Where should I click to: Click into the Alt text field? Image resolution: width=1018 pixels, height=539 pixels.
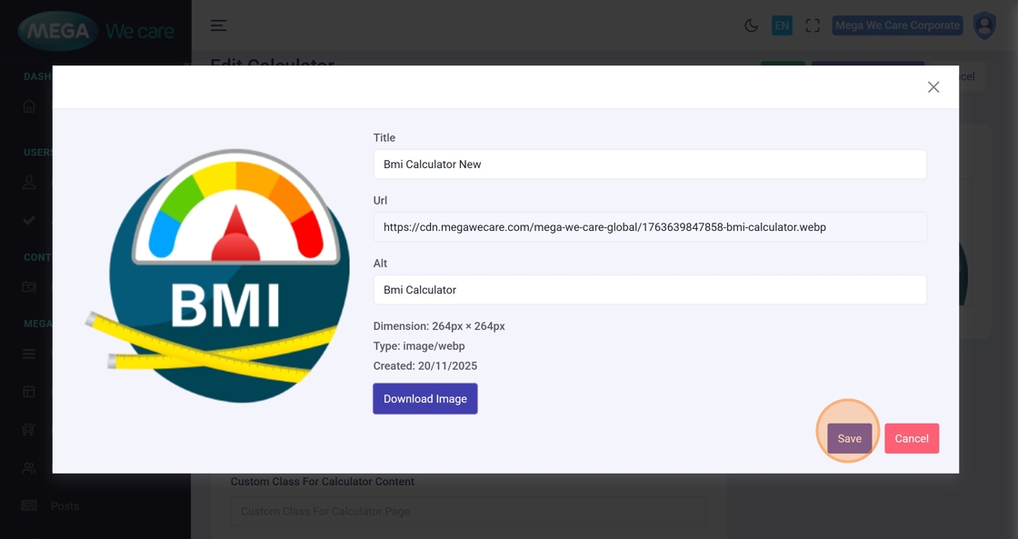coord(650,290)
